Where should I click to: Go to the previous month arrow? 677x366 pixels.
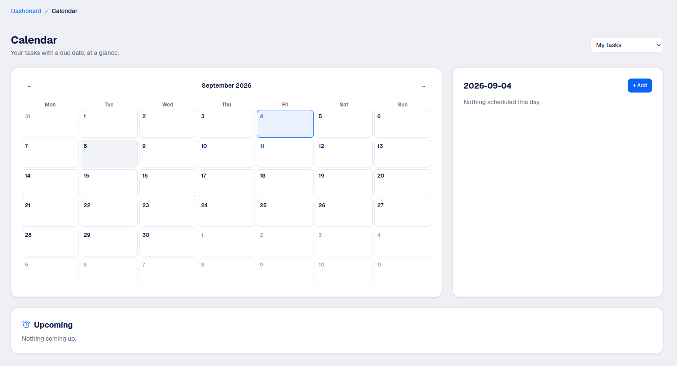[29, 86]
